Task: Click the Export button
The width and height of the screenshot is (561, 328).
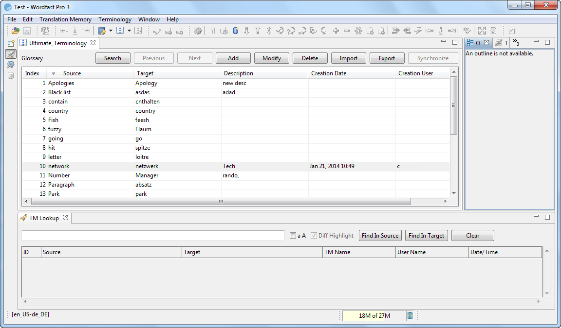Action: click(x=387, y=58)
